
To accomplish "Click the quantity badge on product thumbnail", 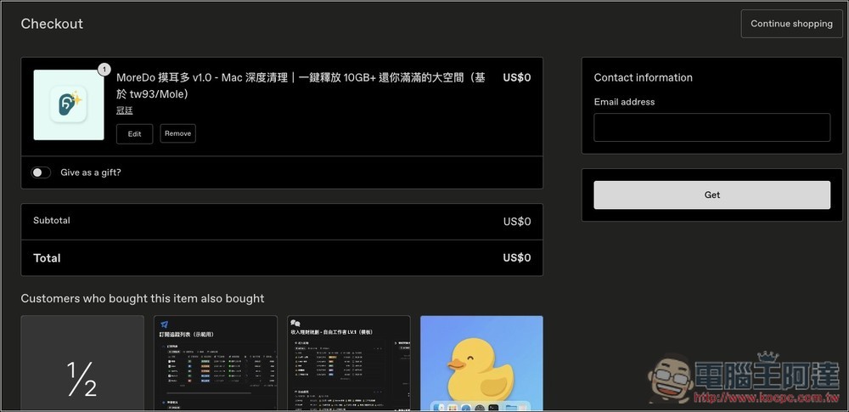I will (104, 70).
